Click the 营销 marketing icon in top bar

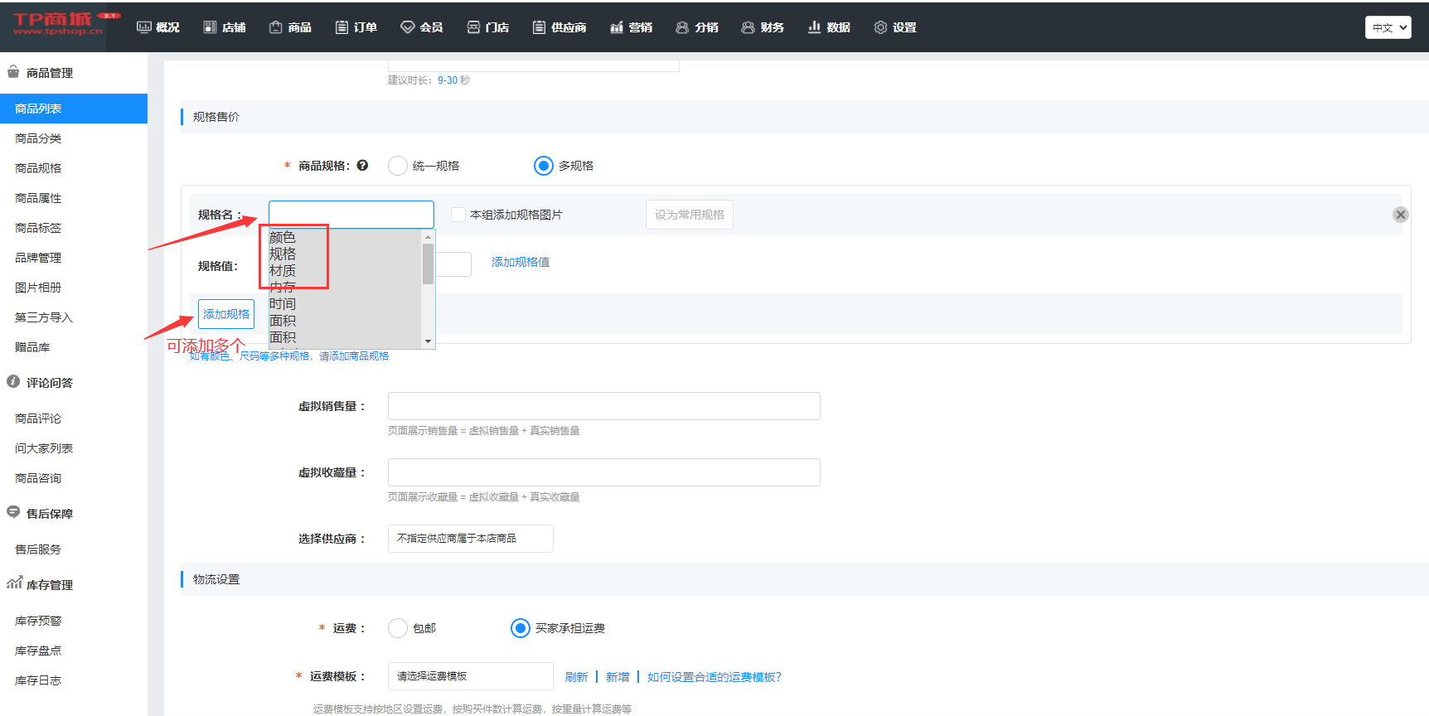tap(616, 27)
